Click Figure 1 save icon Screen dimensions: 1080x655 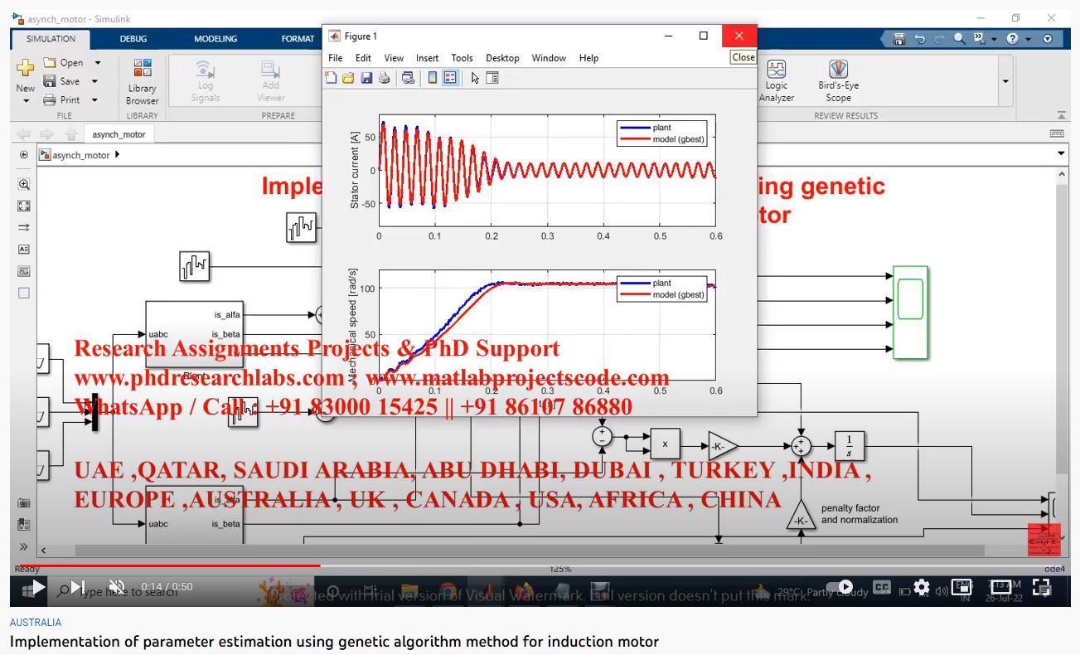366,78
